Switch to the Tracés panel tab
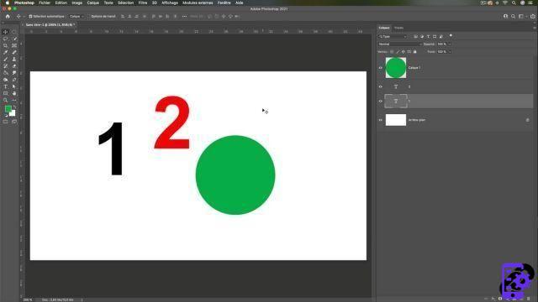538x302 pixels. tap(398, 28)
